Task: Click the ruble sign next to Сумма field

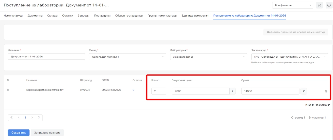Action: click(x=303, y=91)
